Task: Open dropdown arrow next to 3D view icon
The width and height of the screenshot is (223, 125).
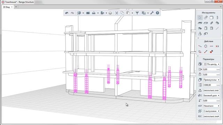Action: tap(83, 13)
